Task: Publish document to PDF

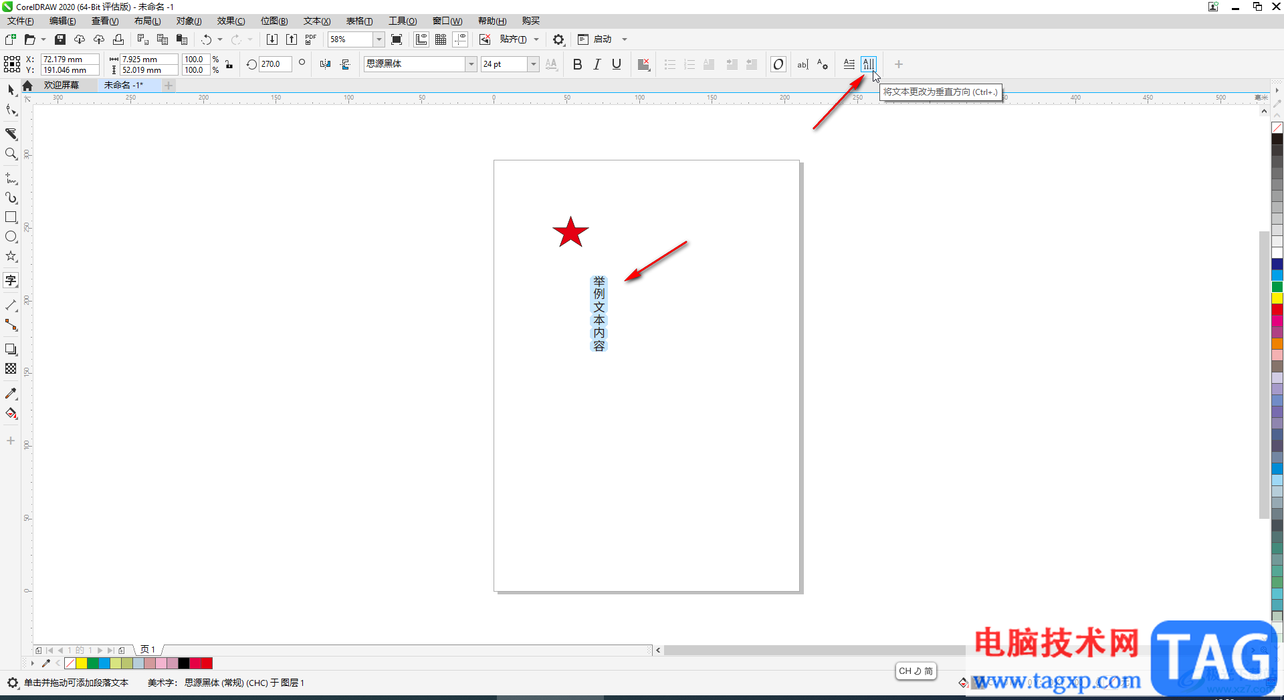Action: 311,39
